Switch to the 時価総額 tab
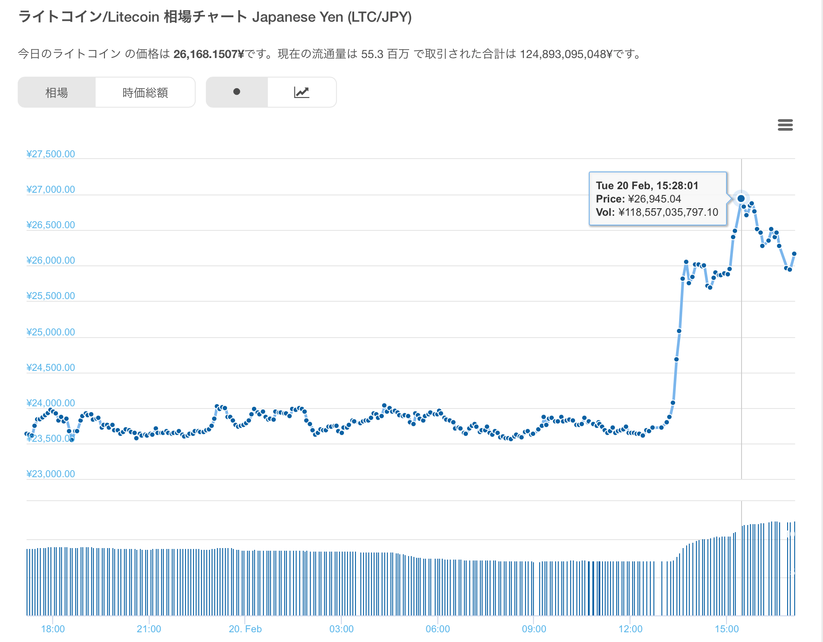 click(x=145, y=92)
